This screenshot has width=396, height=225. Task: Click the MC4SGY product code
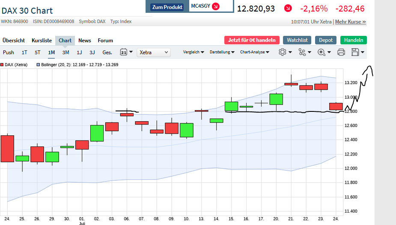coord(200,6)
